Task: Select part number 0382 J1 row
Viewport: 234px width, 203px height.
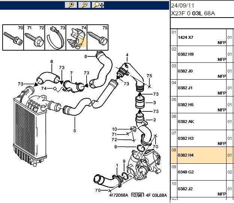Action: coord(202,88)
